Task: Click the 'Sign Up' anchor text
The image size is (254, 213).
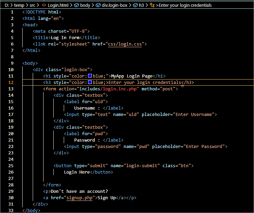Action: tap(107, 198)
